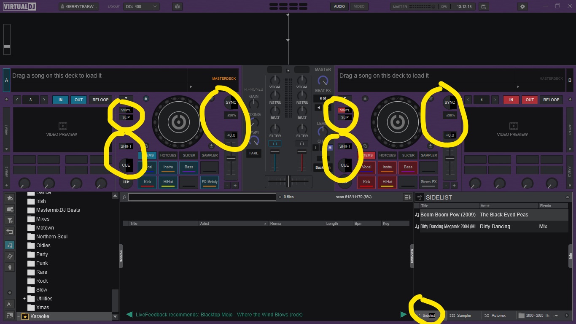Select HOTCUES pad mode on left deck
The height and width of the screenshot is (324, 576).
[x=168, y=155]
